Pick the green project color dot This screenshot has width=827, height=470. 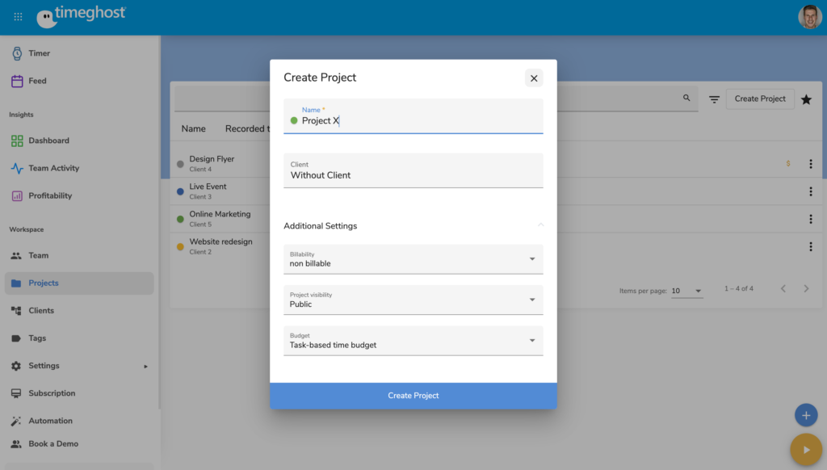[294, 121]
